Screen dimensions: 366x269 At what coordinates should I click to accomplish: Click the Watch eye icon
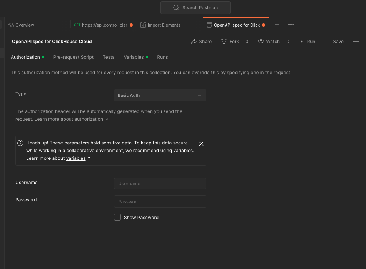(261, 42)
